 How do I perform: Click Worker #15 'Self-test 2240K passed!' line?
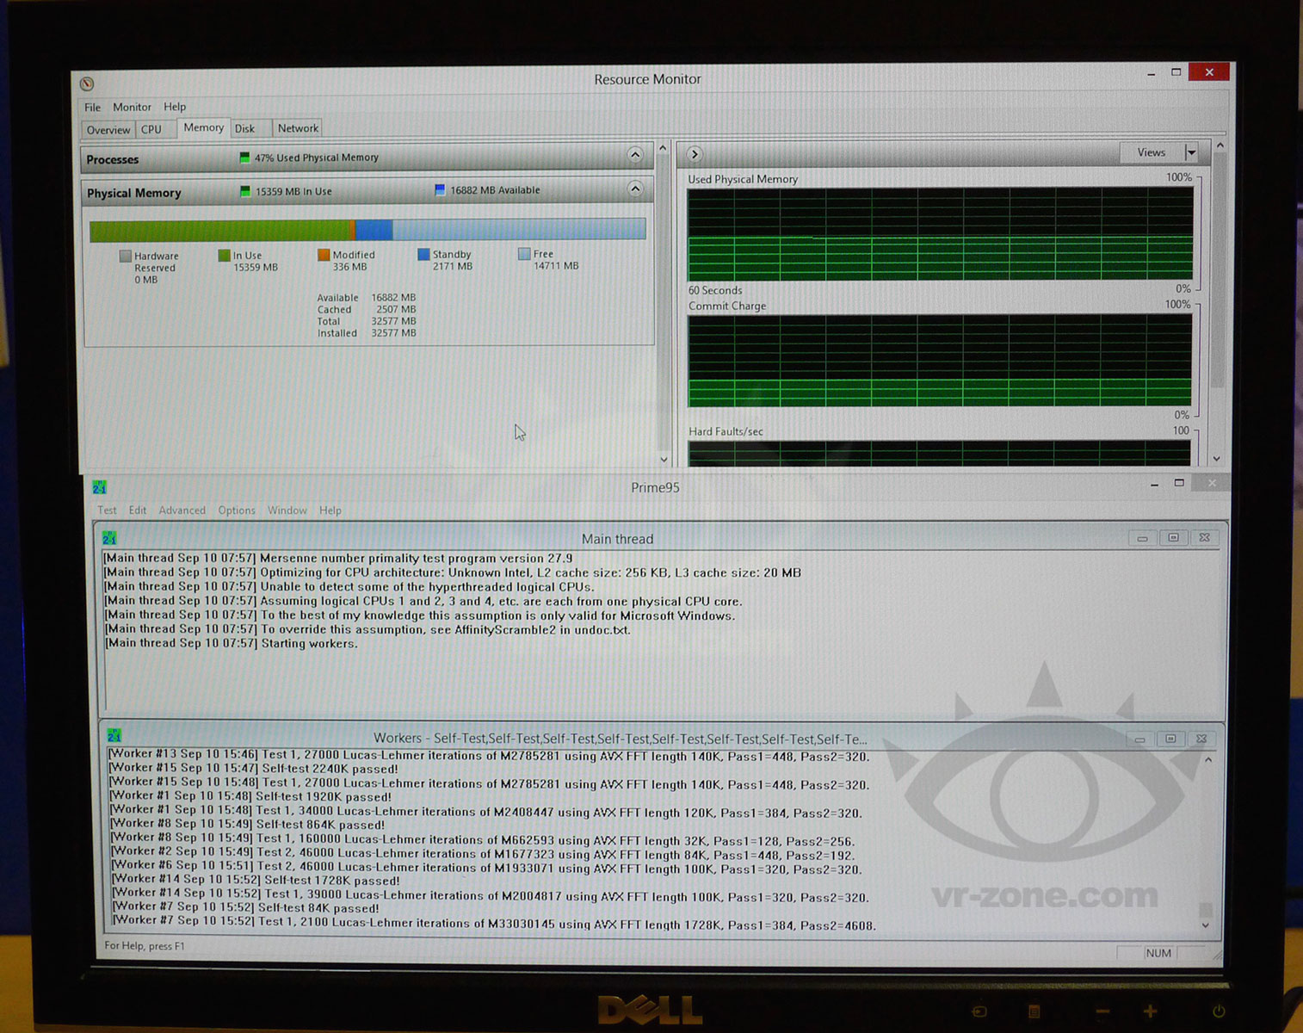pos(254,769)
